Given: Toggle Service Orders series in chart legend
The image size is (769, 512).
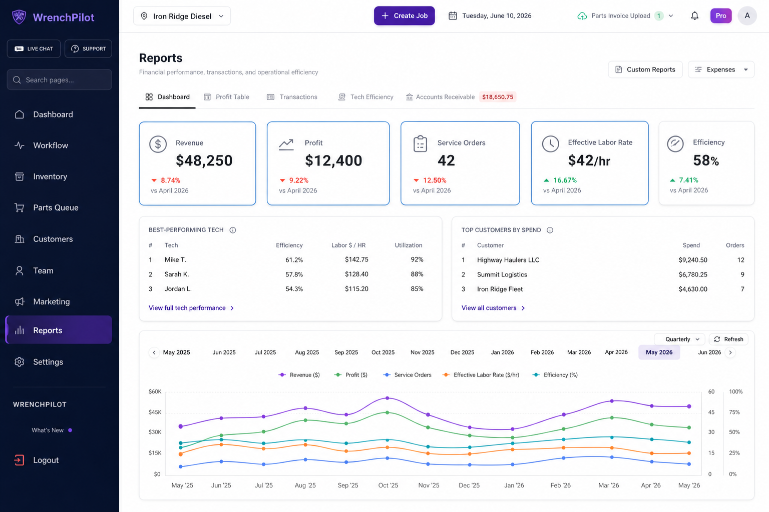Looking at the screenshot, I should coord(407,375).
